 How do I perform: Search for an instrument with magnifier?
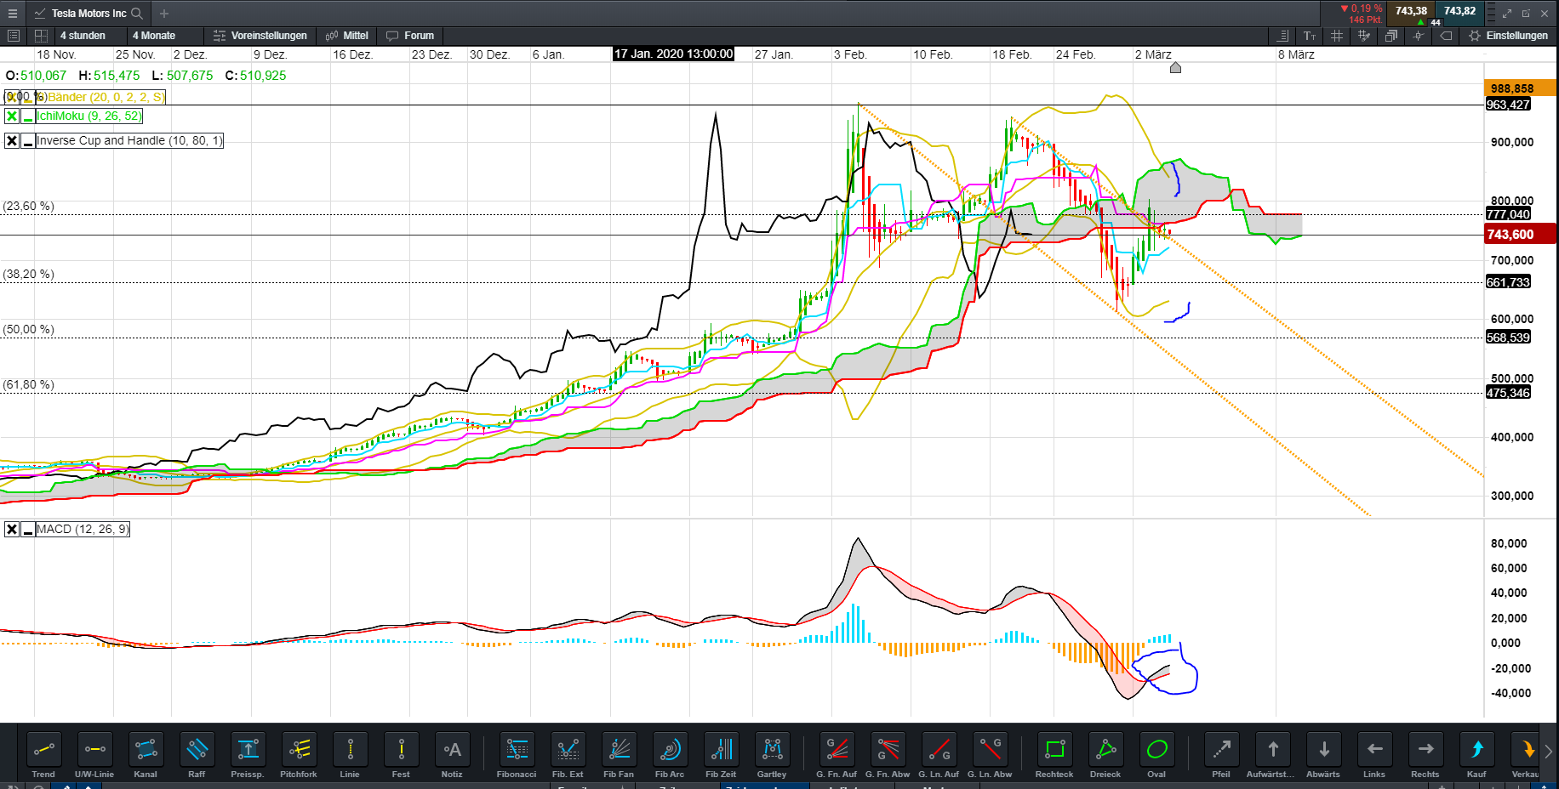pos(137,14)
